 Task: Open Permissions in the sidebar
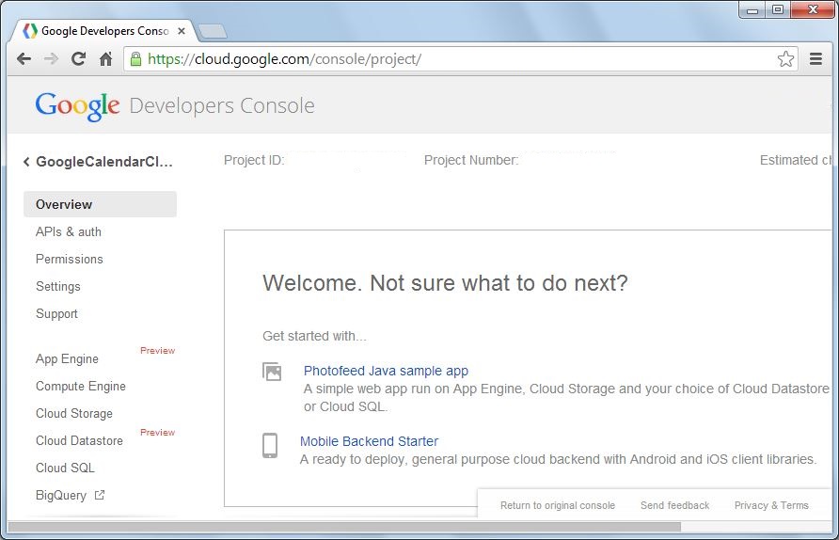(70, 259)
